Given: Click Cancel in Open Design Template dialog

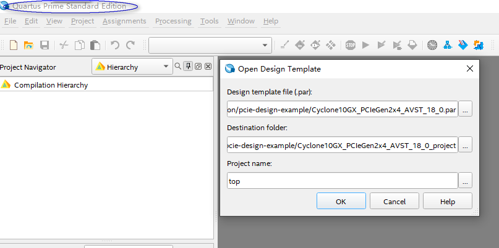Looking at the screenshot, I should coord(395,201).
